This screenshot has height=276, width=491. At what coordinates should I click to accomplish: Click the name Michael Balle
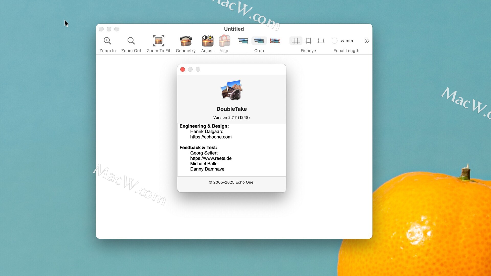[204, 164]
